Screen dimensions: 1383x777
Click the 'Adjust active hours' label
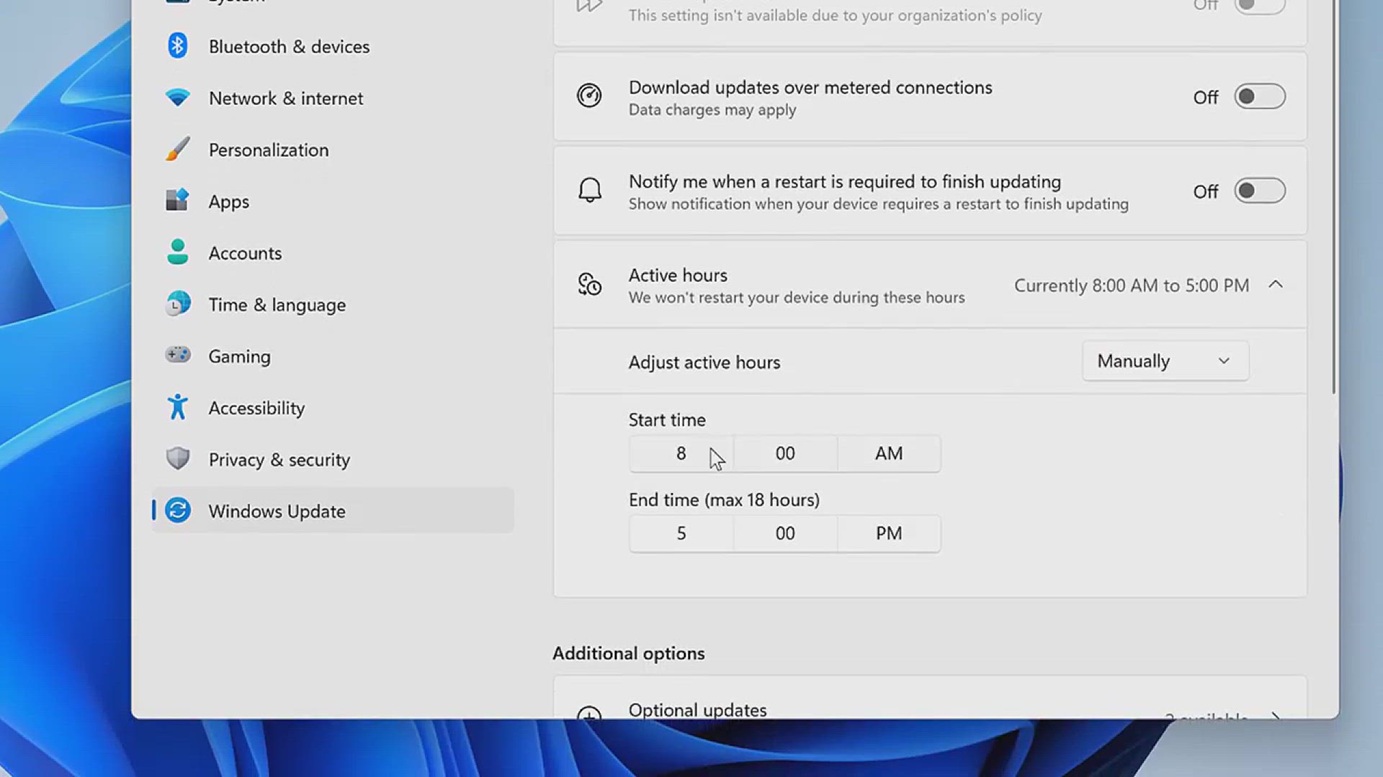click(x=704, y=363)
